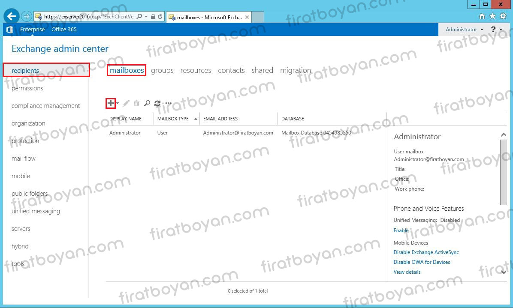Open the organization section
The height and width of the screenshot is (308, 513).
tap(28, 123)
